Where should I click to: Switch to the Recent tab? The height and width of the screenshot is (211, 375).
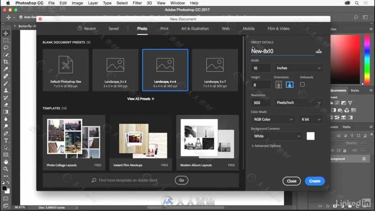pos(86,28)
